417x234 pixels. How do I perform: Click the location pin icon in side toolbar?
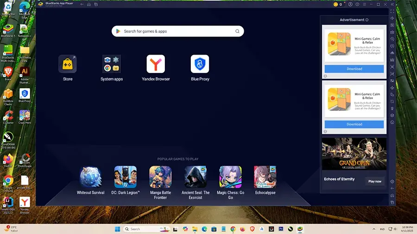(x=392, y=109)
